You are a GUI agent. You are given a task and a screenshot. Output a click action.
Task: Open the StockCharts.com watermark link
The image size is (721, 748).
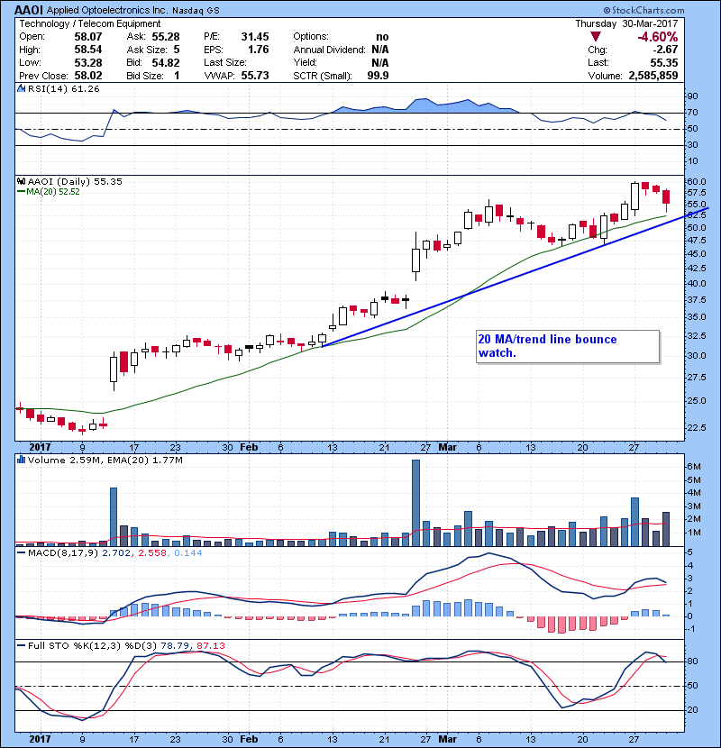[x=643, y=10]
